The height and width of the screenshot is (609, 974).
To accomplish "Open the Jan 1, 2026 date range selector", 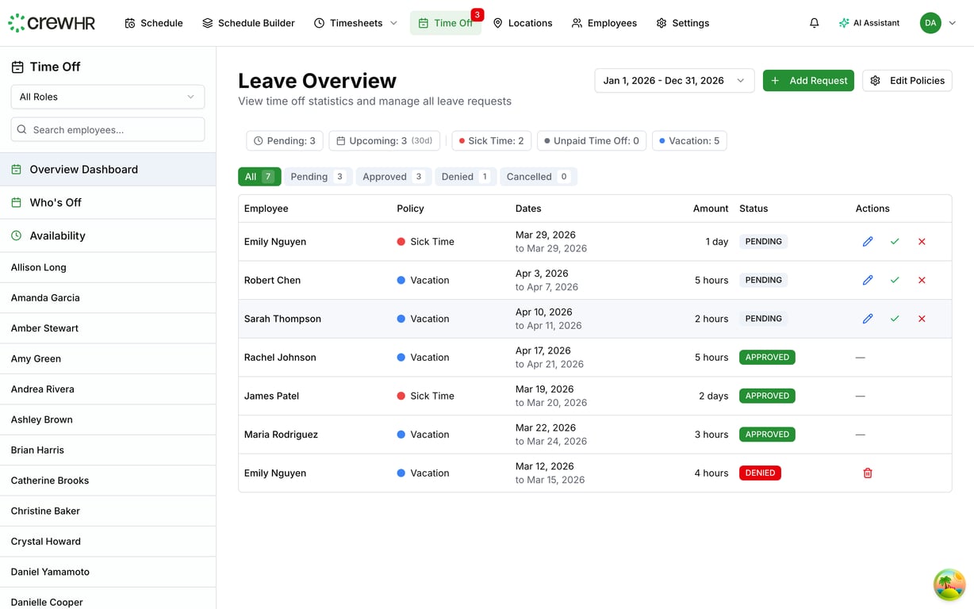I will [x=673, y=80].
